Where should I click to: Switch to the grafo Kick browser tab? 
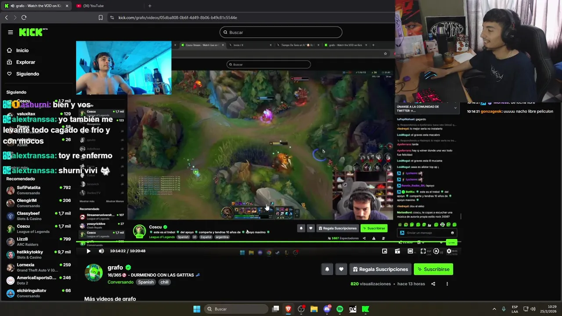(36, 6)
